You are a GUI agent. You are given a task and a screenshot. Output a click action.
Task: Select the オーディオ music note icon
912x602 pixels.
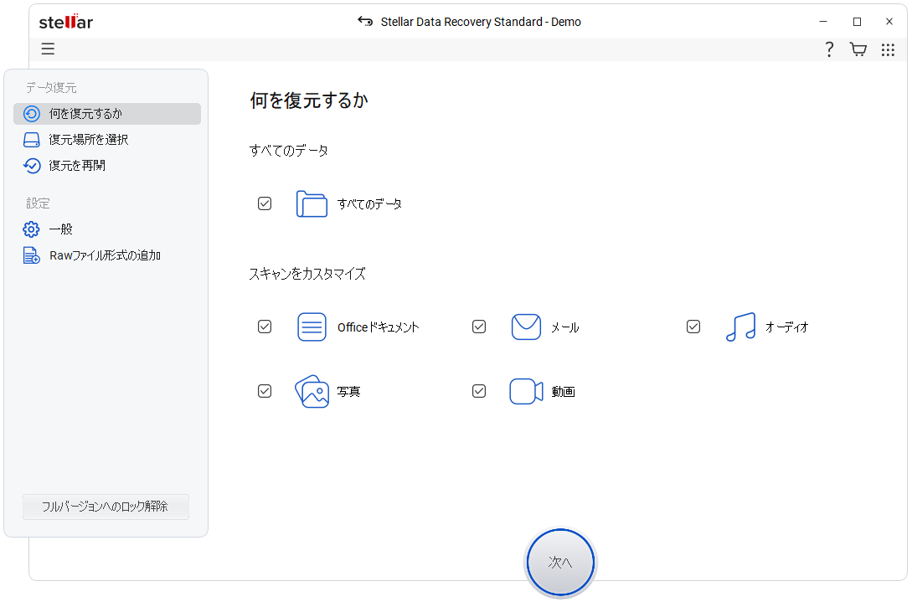coord(740,327)
